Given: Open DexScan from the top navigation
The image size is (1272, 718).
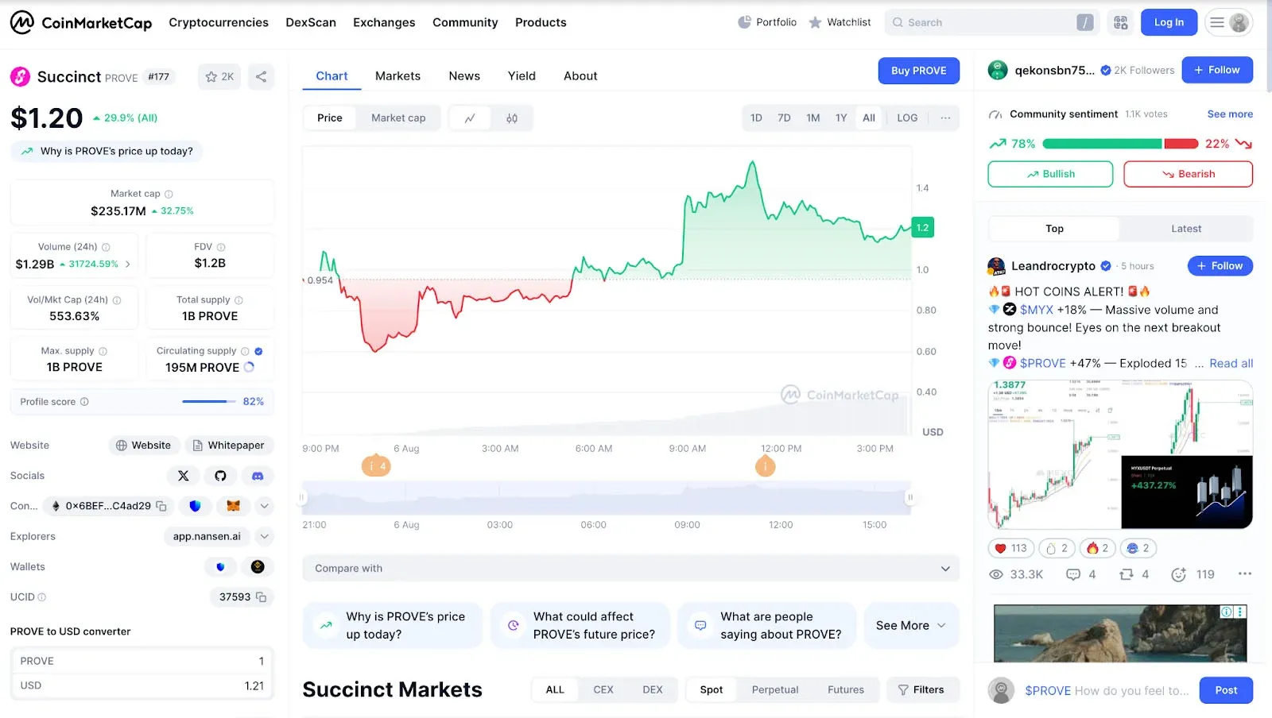Looking at the screenshot, I should point(311,22).
